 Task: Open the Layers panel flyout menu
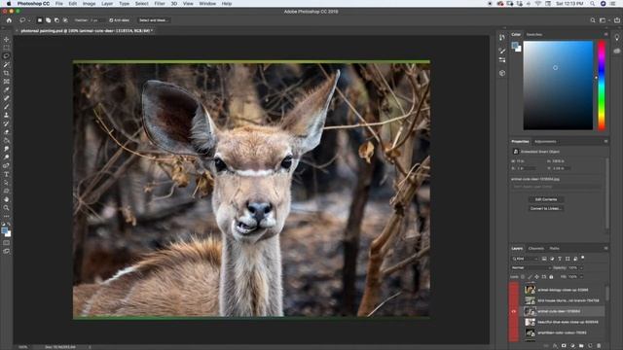tap(605, 249)
